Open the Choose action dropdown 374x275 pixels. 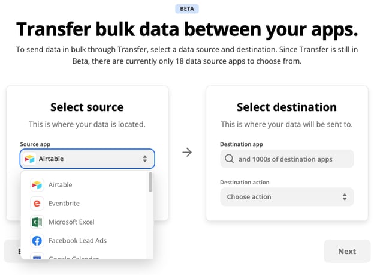[286, 197]
